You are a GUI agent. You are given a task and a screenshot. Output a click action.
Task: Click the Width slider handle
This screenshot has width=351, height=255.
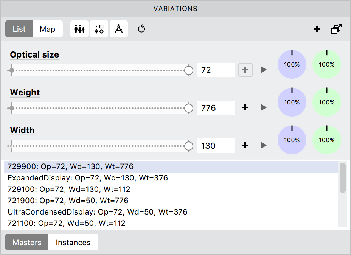[x=189, y=146]
